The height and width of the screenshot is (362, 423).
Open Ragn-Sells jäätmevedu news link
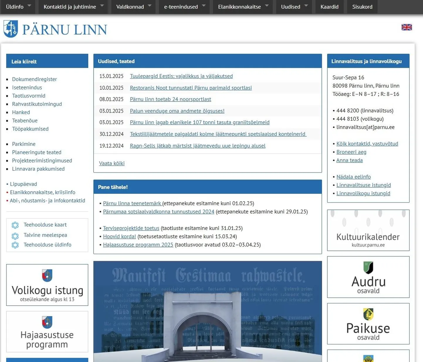[x=198, y=146]
